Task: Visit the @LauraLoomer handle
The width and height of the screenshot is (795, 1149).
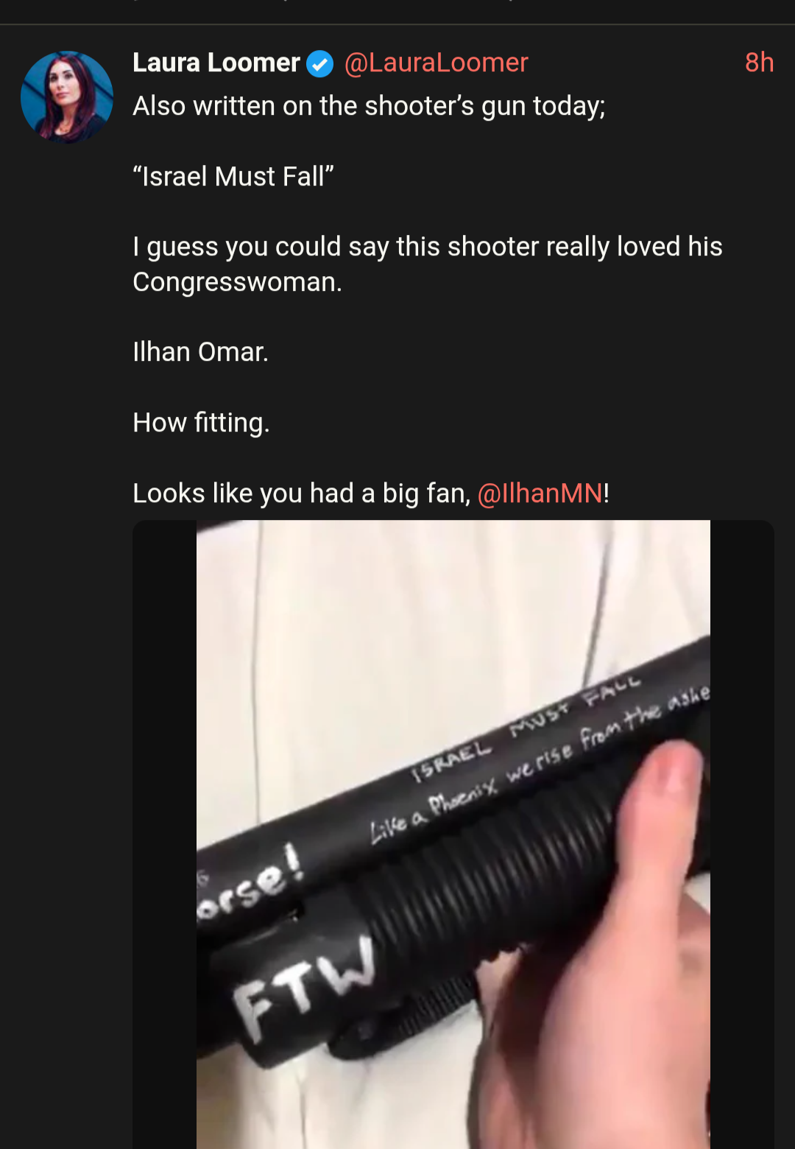Action: (436, 63)
